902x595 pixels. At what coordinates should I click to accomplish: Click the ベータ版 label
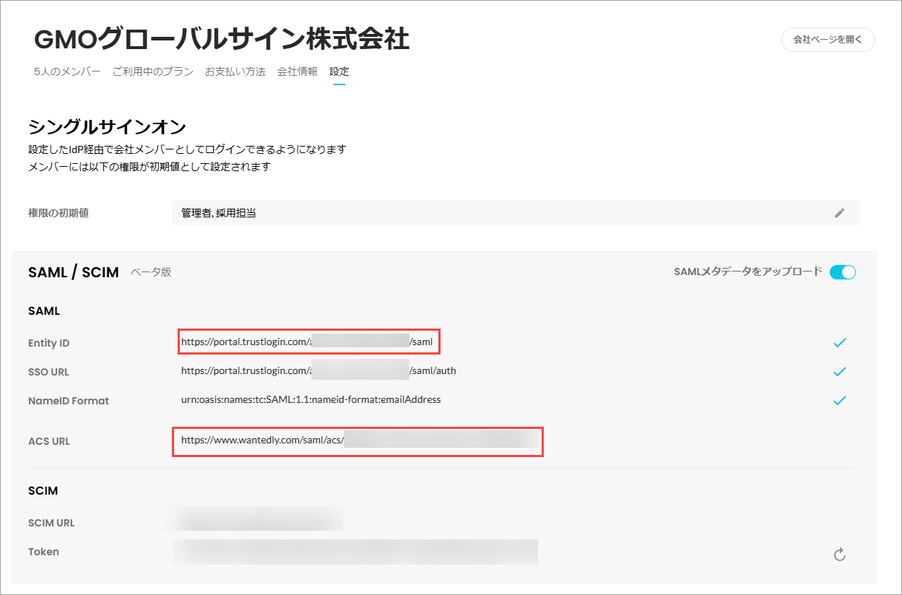tap(151, 272)
